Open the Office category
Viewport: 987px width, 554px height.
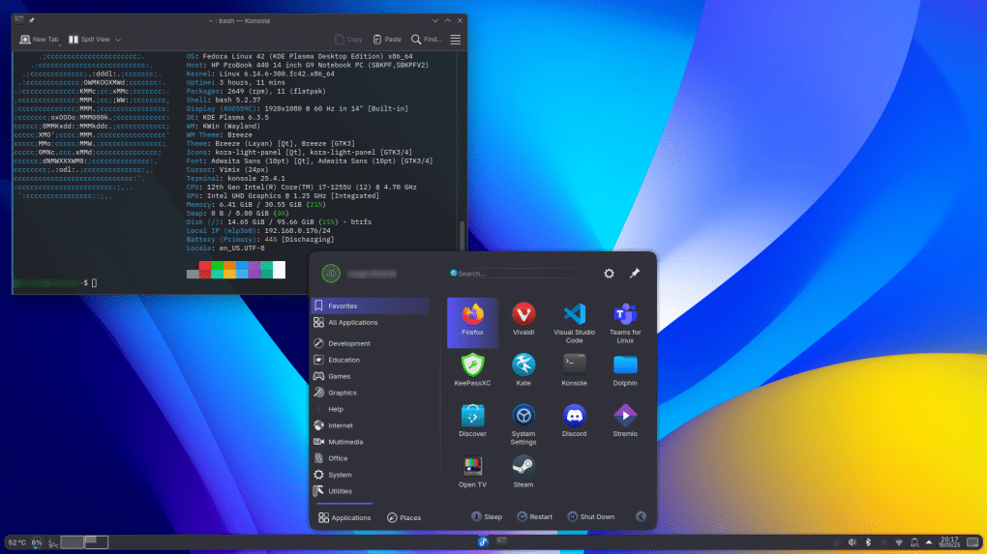click(x=370, y=458)
